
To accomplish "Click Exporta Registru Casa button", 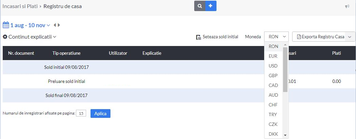I will tap(319, 37).
